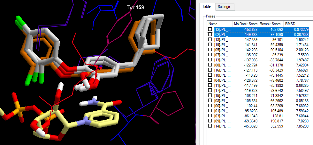Select Rerank Score -98.1069 cell
313x145 pixels.
[x=276, y=35]
